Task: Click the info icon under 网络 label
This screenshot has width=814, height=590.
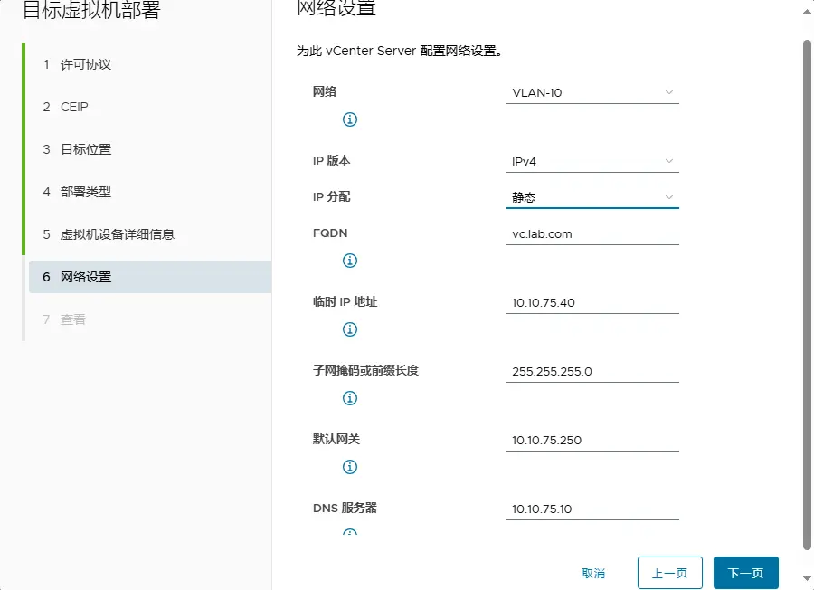Action: 350,119
